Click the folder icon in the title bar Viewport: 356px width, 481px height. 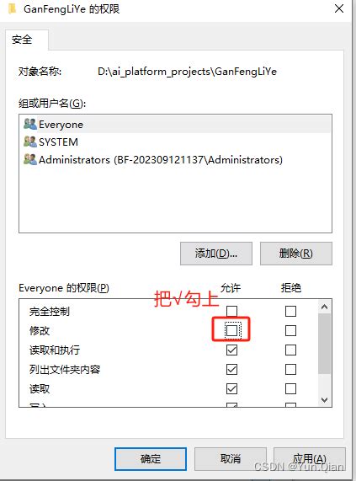pos(13,8)
